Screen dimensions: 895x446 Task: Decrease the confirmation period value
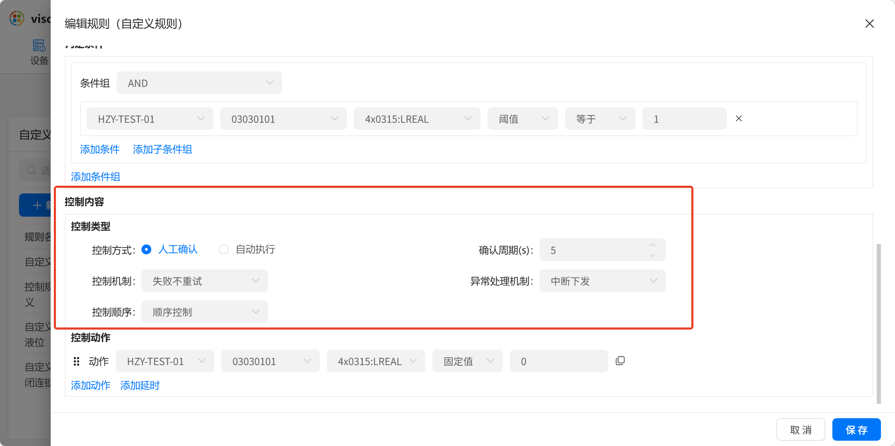[x=653, y=255]
